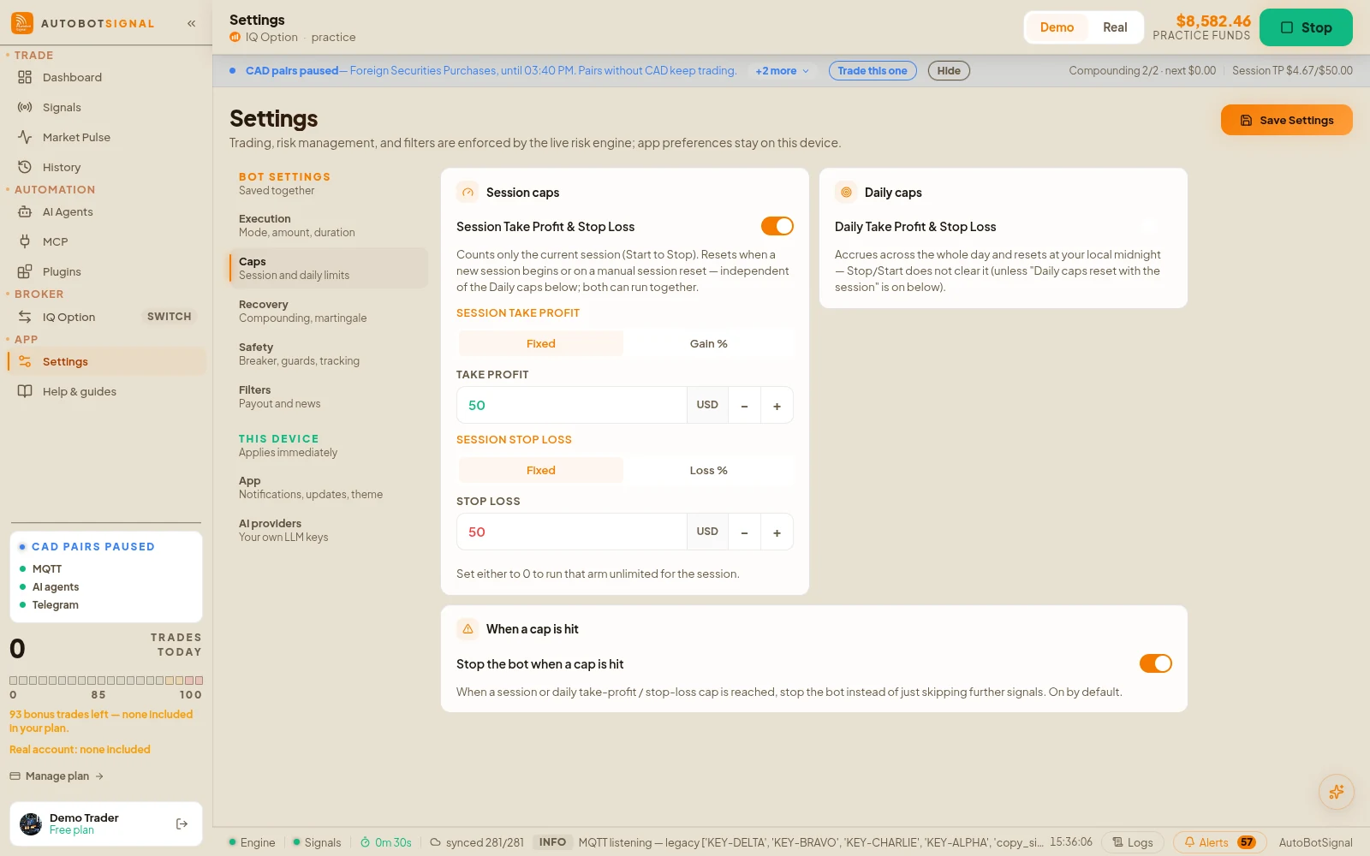Click the logout icon beside Demo Trader
Viewport: 1370px width, 856px height.
coord(182,823)
